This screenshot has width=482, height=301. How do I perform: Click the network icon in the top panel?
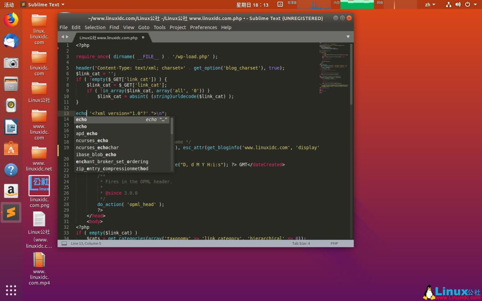pyautogui.click(x=449, y=4)
